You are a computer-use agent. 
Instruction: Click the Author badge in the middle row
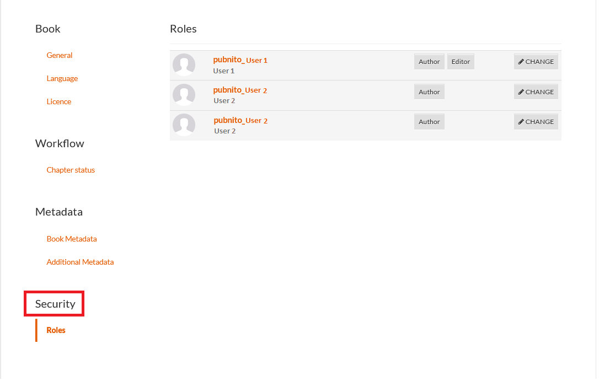(429, 92)
